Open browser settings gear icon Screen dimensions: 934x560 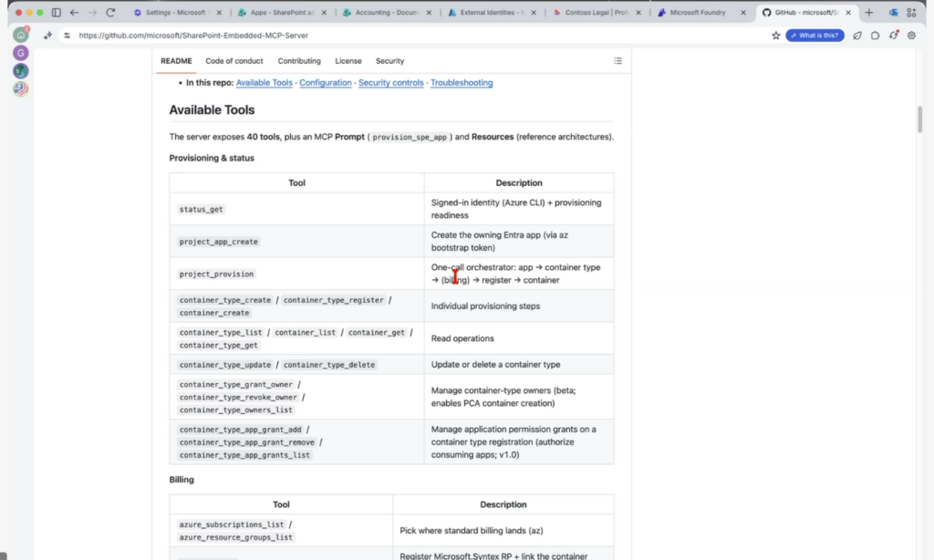point(911,36)
